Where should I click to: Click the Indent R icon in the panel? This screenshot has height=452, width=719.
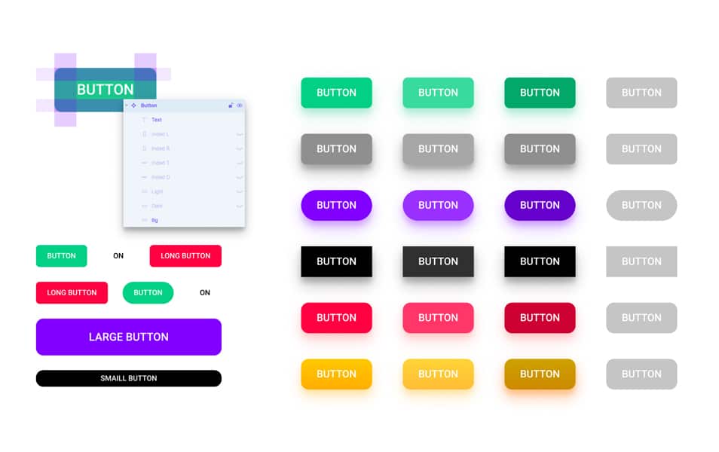144,148
